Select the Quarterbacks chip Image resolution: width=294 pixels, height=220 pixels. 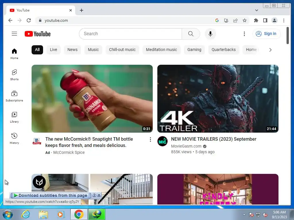tap(223, 50)
